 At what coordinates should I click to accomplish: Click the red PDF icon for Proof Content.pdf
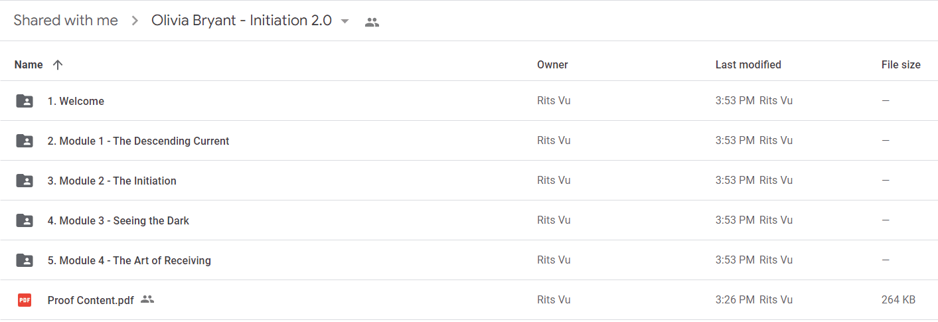(25, 300)
